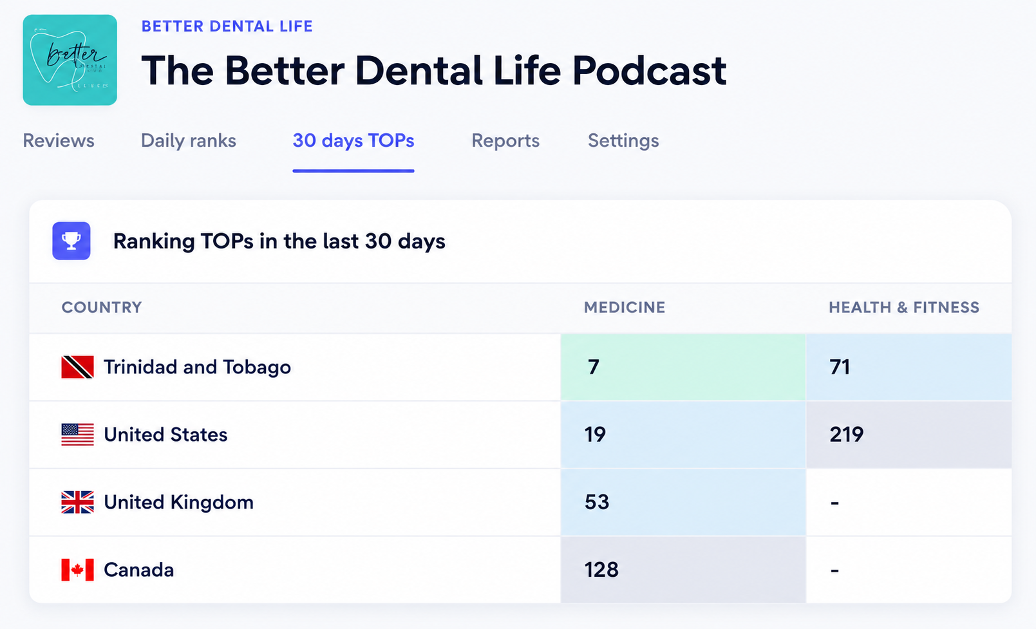Switch to the Daily ranks tab

point(189,140)
